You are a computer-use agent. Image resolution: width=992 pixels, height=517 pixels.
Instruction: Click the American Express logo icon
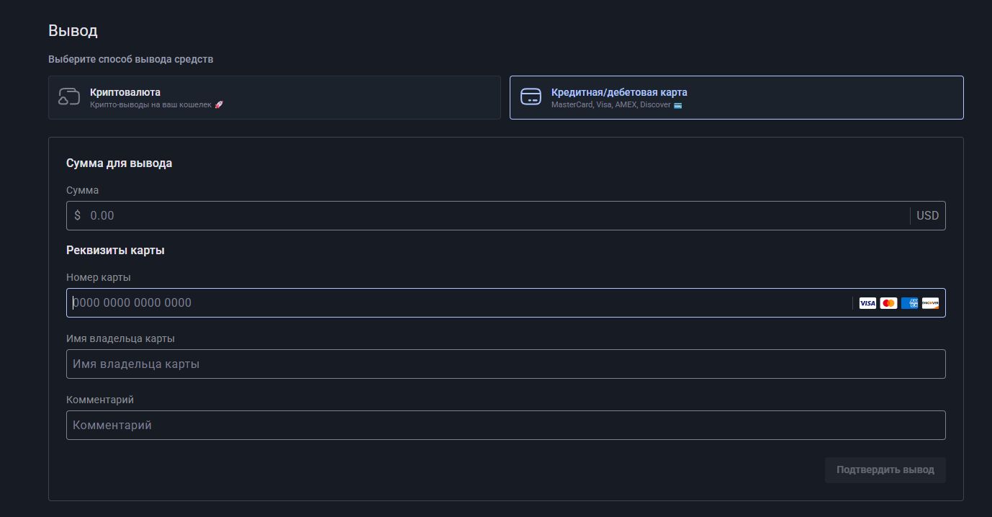pos(909,303)
